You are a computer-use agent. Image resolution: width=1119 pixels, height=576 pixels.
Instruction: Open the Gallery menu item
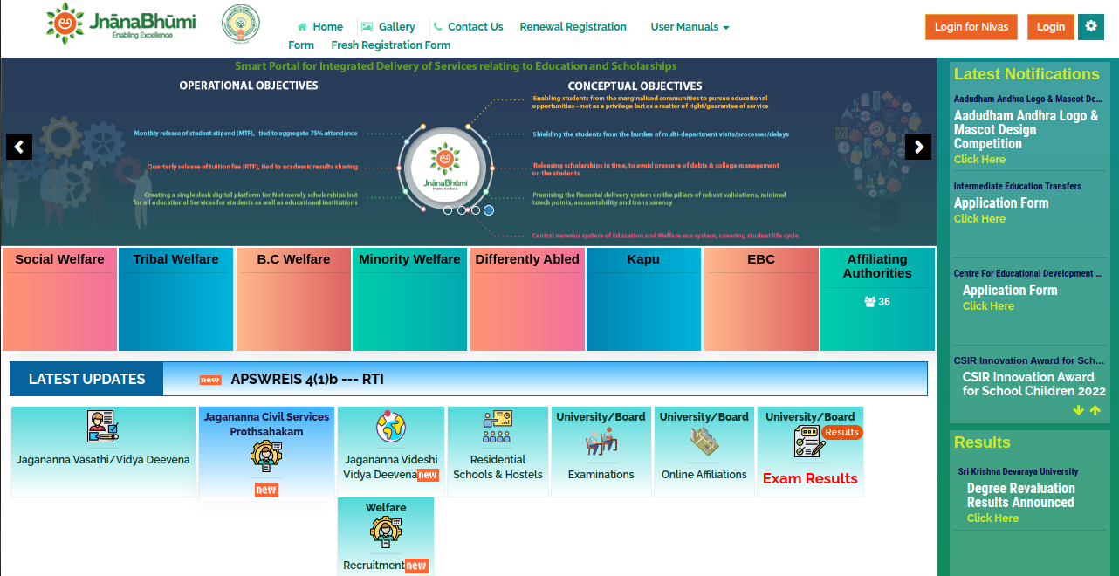point(388,27)
